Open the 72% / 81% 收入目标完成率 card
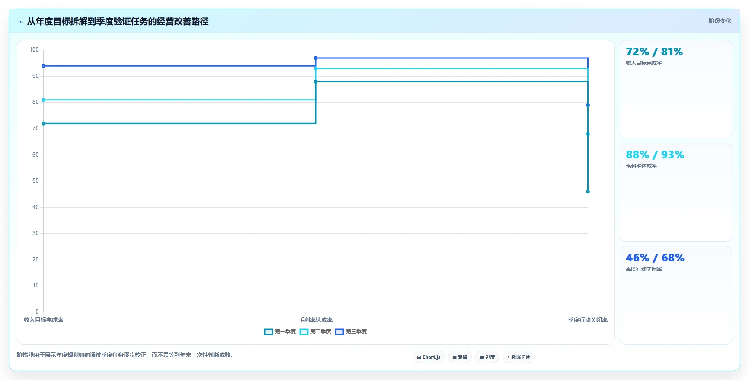This screenshot has width=749, height=380. pos(676,89)
